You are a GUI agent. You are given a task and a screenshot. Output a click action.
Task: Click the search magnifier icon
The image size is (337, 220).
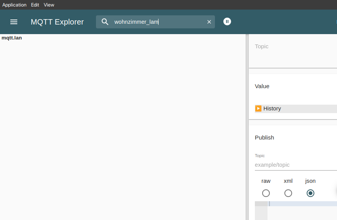(x=105, y=22)
